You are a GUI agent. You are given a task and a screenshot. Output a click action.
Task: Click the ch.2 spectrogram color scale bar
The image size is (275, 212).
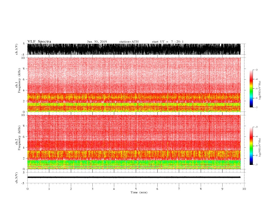click(x=251, y=146)
